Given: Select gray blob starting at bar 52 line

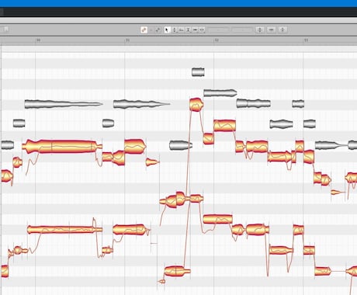Looking at the screenshot, I should point(220,93).
